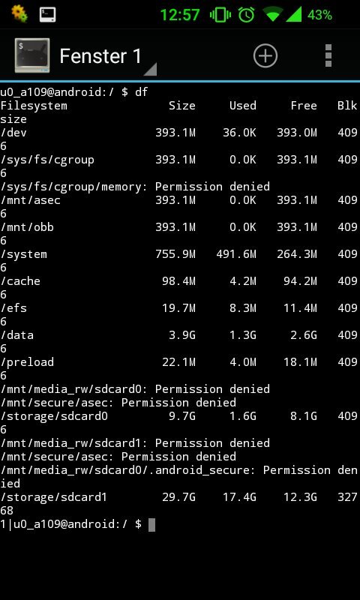Tap the Wi-Fi signal status icon
Image resolution: width=360 pixels, height=600 pixels.
coord(273,15)
